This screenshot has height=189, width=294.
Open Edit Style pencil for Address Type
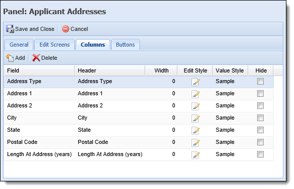pos(195,82)
